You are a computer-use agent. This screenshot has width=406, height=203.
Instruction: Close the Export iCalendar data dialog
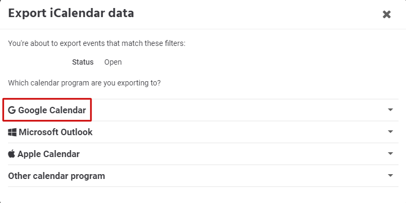click(387, 14)
